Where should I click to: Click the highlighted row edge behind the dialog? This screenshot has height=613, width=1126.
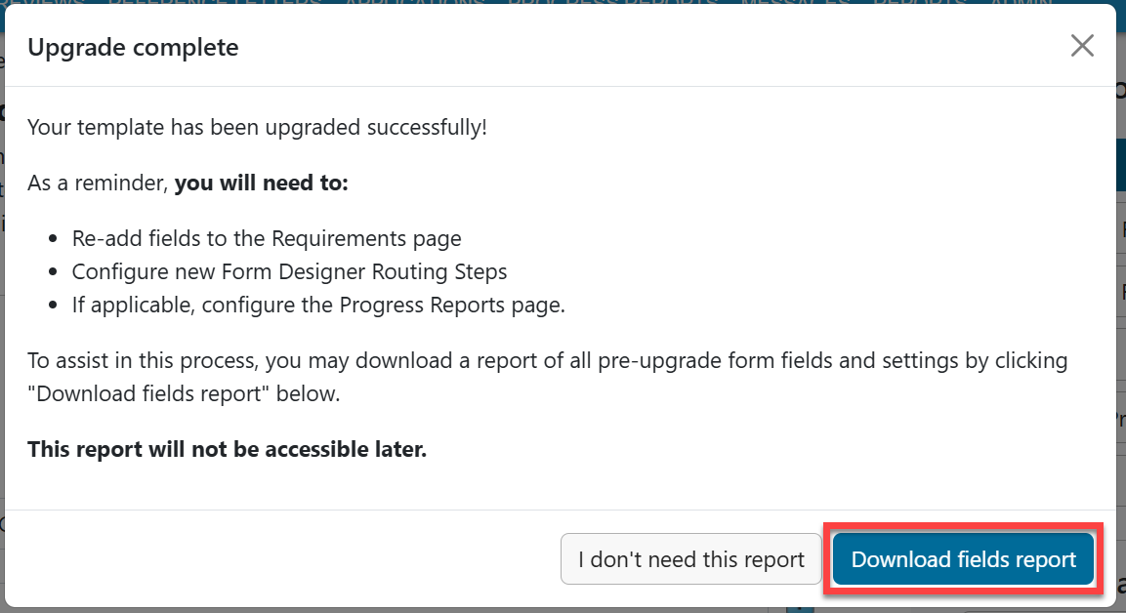pos(1121,163)
